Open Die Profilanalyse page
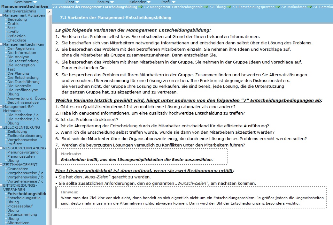 point(22,90)
